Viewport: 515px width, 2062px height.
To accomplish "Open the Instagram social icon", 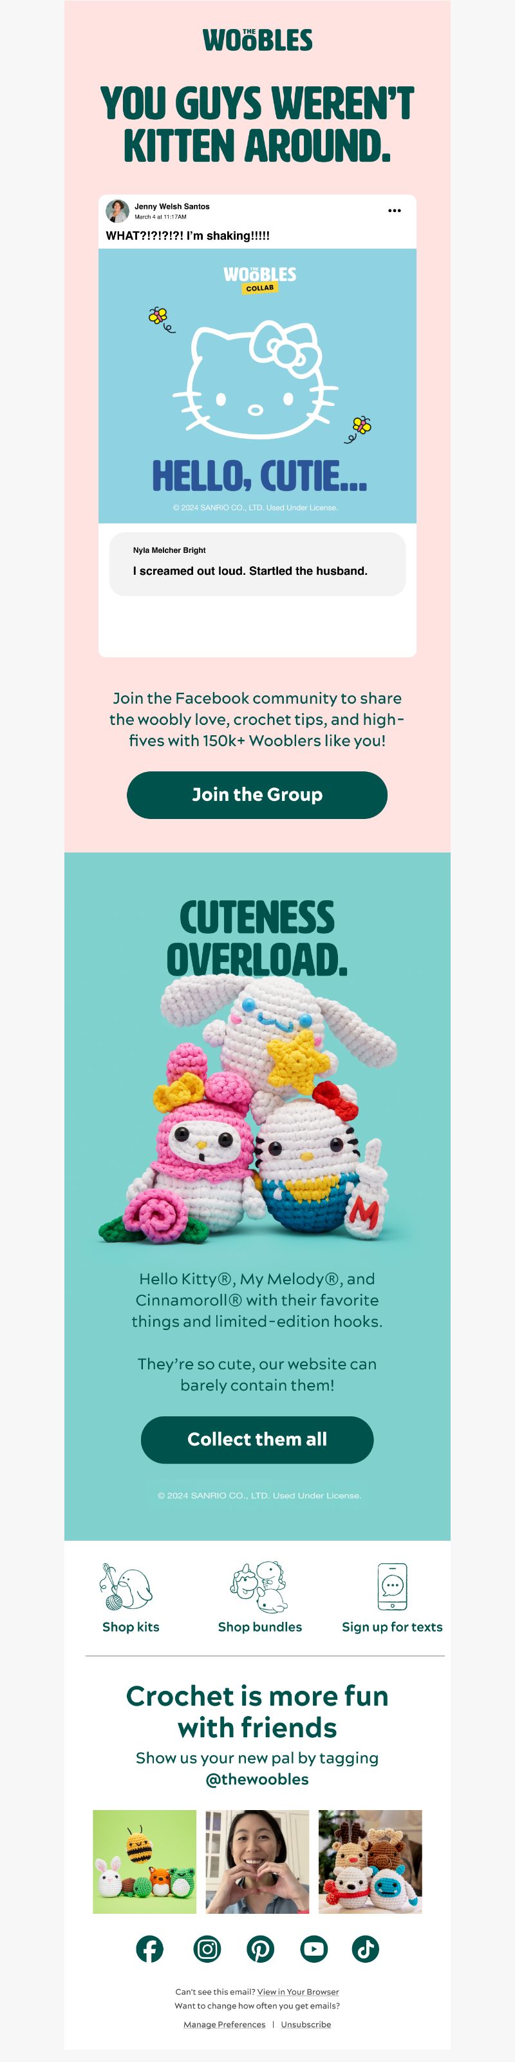I will click(207, 1949).
